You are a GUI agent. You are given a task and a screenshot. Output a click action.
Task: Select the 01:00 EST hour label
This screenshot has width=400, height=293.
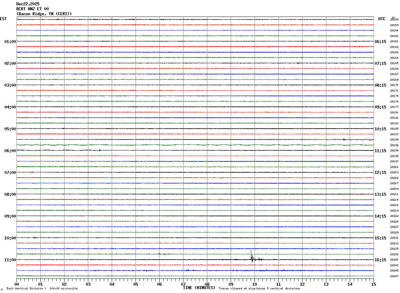tap(10, 42)
